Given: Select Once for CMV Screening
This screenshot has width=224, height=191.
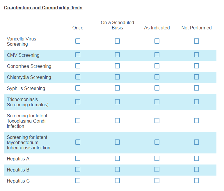Looking at the screenshot, I should [x=78, y=55].
